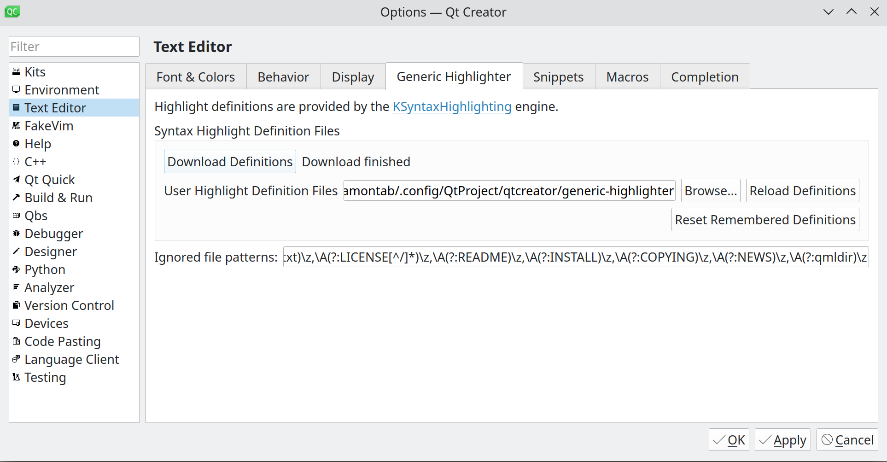This screenshot has height=462, width=887.
Task: Select Environment in the settings list
Action: [x=62, y=89]
